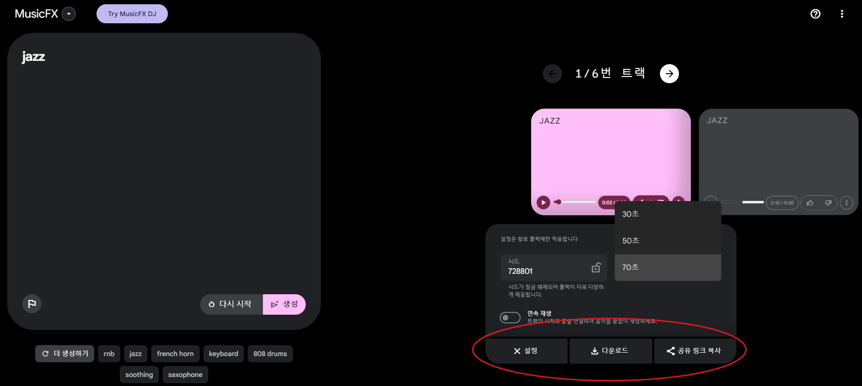Click the pink track's progress slider
862x386 pixels.
point(575,202)
